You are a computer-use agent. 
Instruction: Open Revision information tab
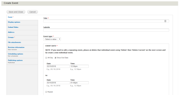coord(22,48)
